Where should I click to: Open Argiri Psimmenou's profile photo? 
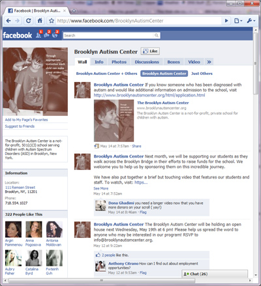[x=13, y=229]
